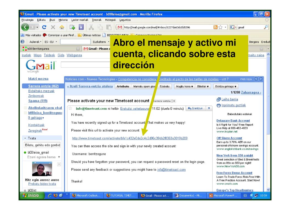Switch to b08 Berritzegunea tab
This screenshot has width=281, height=211.
(51, 49)
